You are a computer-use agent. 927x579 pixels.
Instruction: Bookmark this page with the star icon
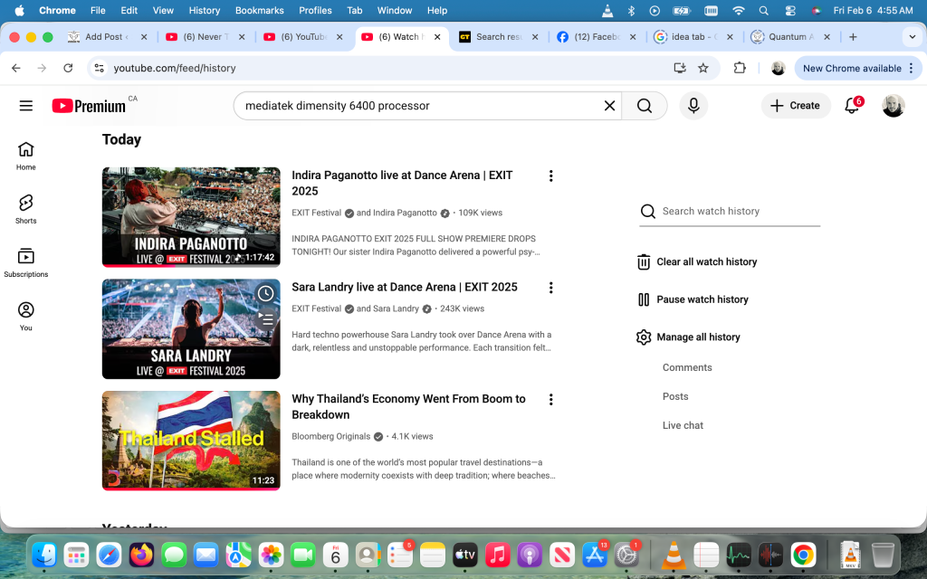click(x=703, y=68)
